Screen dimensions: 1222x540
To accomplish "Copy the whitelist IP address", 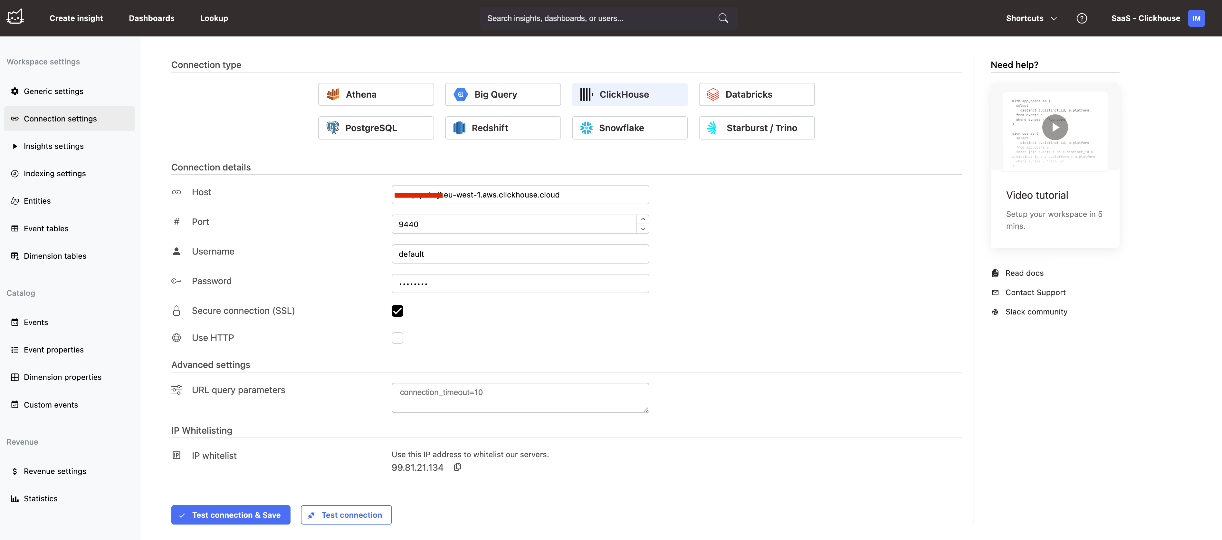I will 457,467.
